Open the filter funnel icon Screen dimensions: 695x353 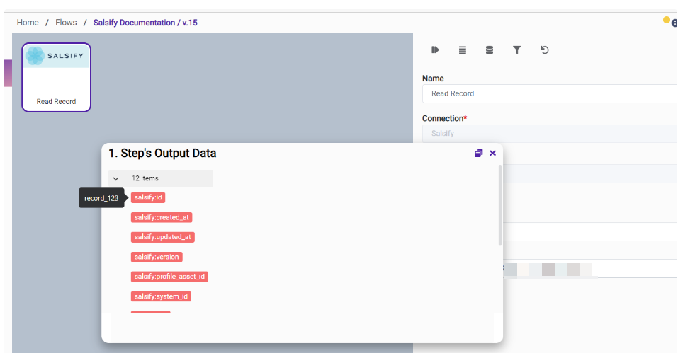[x=516, y=50]
